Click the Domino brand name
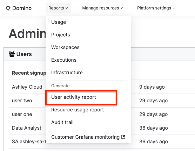 [22, 8]
